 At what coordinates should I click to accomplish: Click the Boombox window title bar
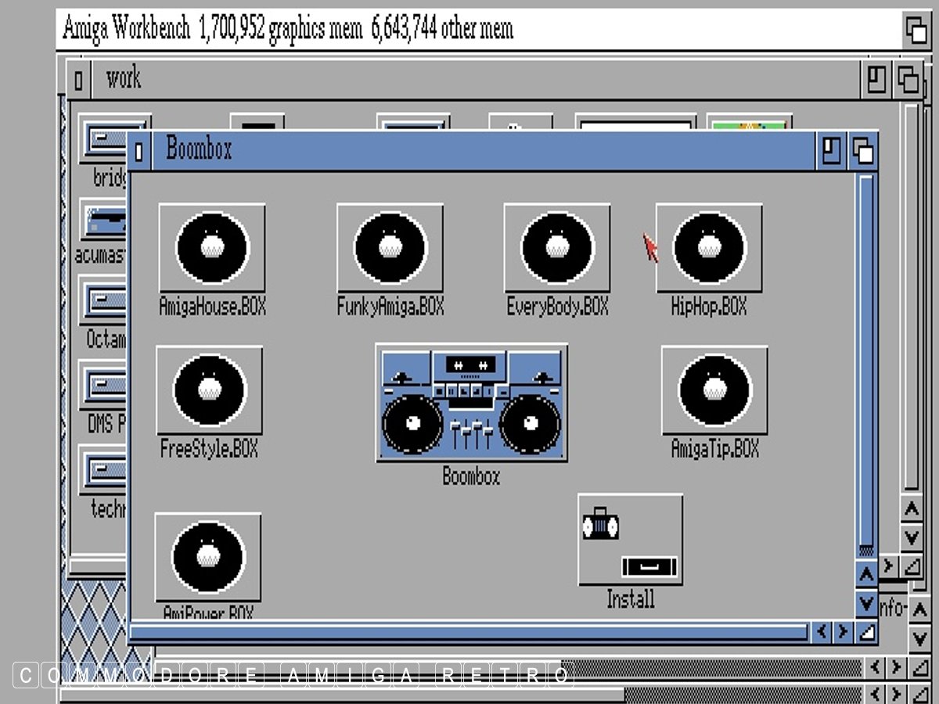pos(469,150)
